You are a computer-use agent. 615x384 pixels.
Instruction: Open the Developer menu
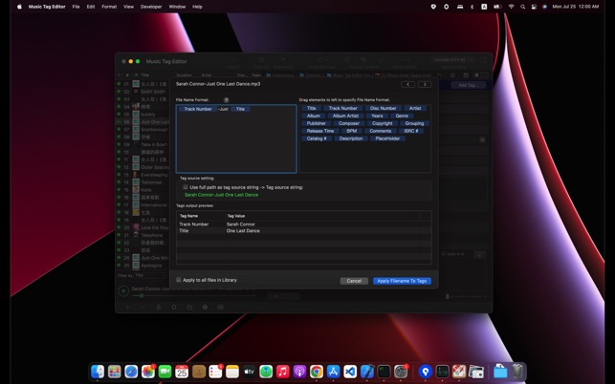[x=151, y=7]
